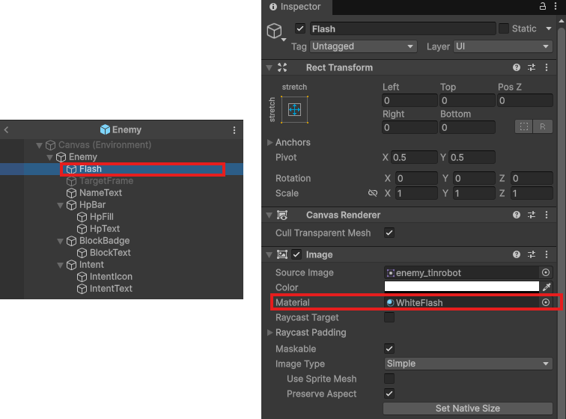Open the Enemy prefab hierarchy options menu
Viewport: 566px width, 419px height.
tap(234, 130)
